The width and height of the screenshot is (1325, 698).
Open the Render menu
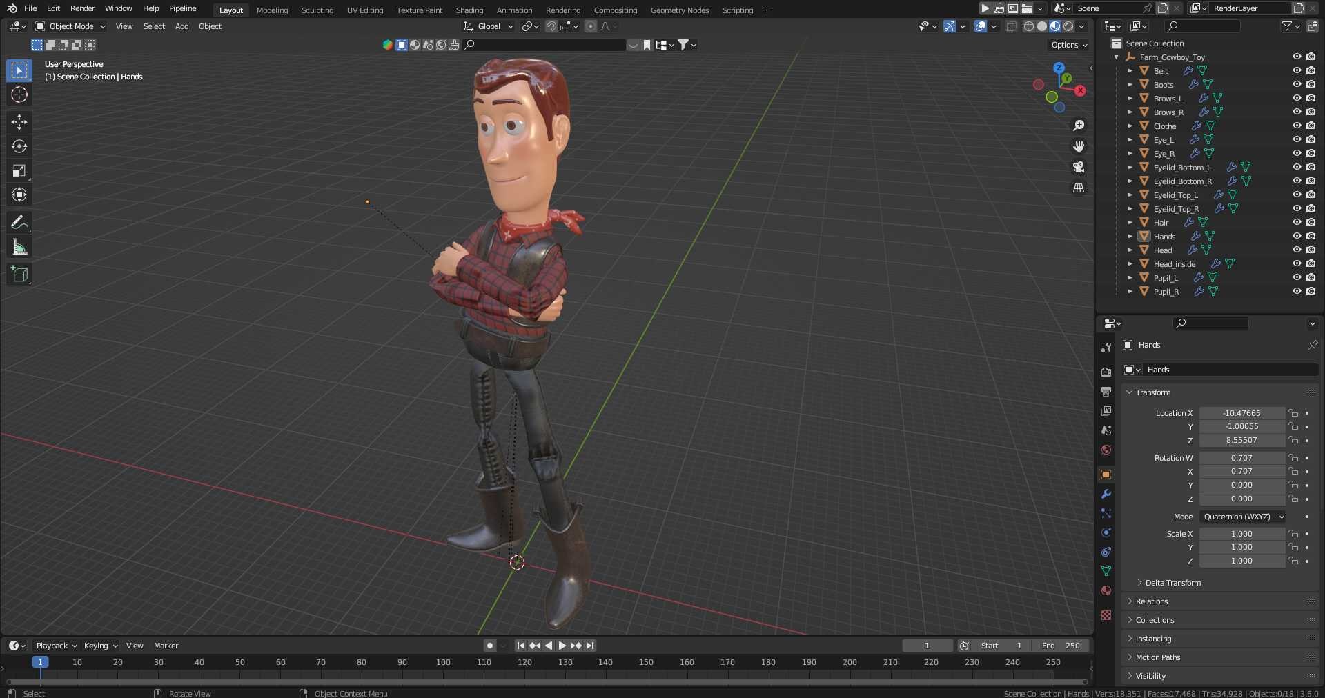82,8
